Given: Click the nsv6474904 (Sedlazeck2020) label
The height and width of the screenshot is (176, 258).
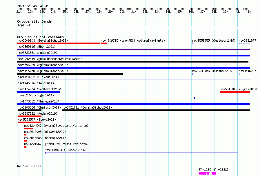Looking at the screenshot, I should tap(40, 89).
